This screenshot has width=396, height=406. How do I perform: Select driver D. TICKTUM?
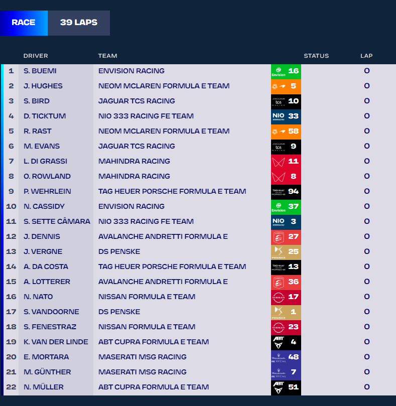45,116
